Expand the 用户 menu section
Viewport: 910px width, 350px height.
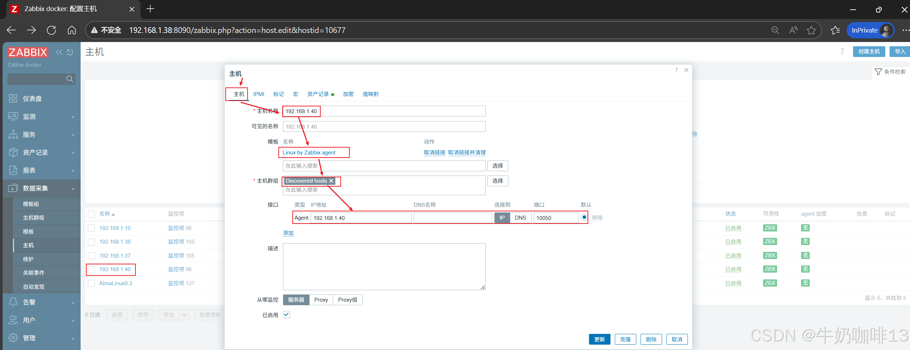[x=42, y=320]
